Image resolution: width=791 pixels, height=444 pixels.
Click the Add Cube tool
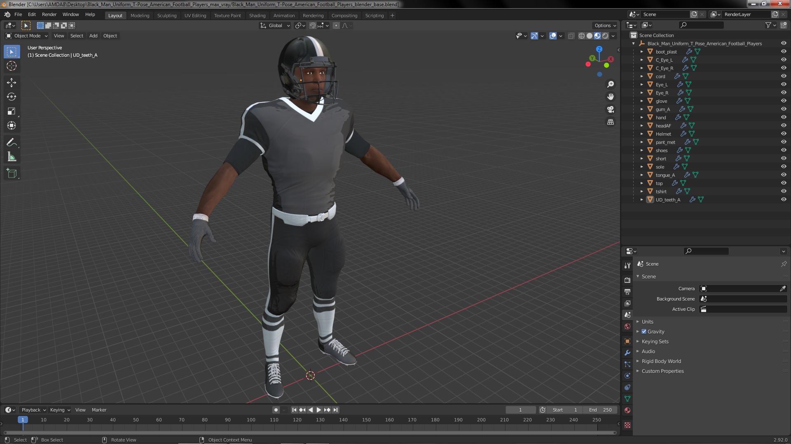tap(12, 173)
